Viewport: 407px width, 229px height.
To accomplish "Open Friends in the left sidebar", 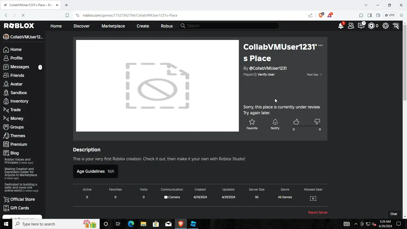I will click(x=17, y=75).
